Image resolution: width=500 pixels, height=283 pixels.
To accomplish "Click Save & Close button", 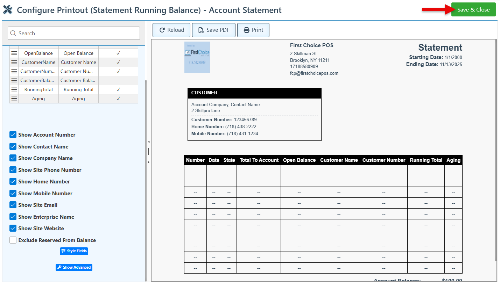I will point(473,10).
